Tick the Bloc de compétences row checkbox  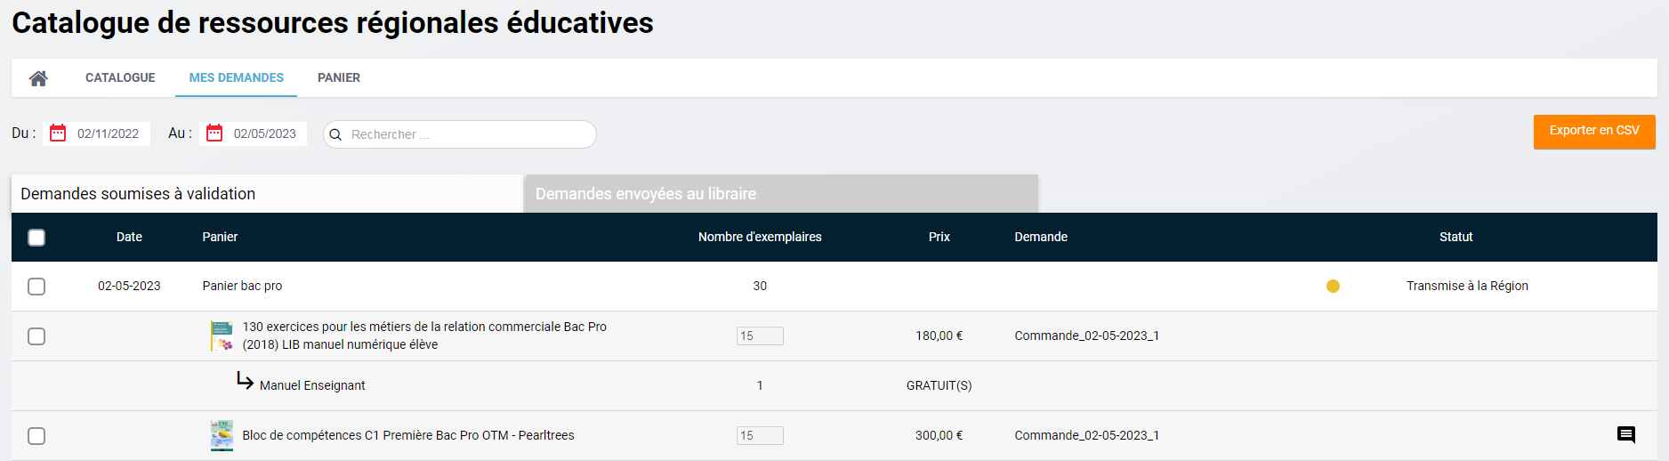click(x=36, y=436)
